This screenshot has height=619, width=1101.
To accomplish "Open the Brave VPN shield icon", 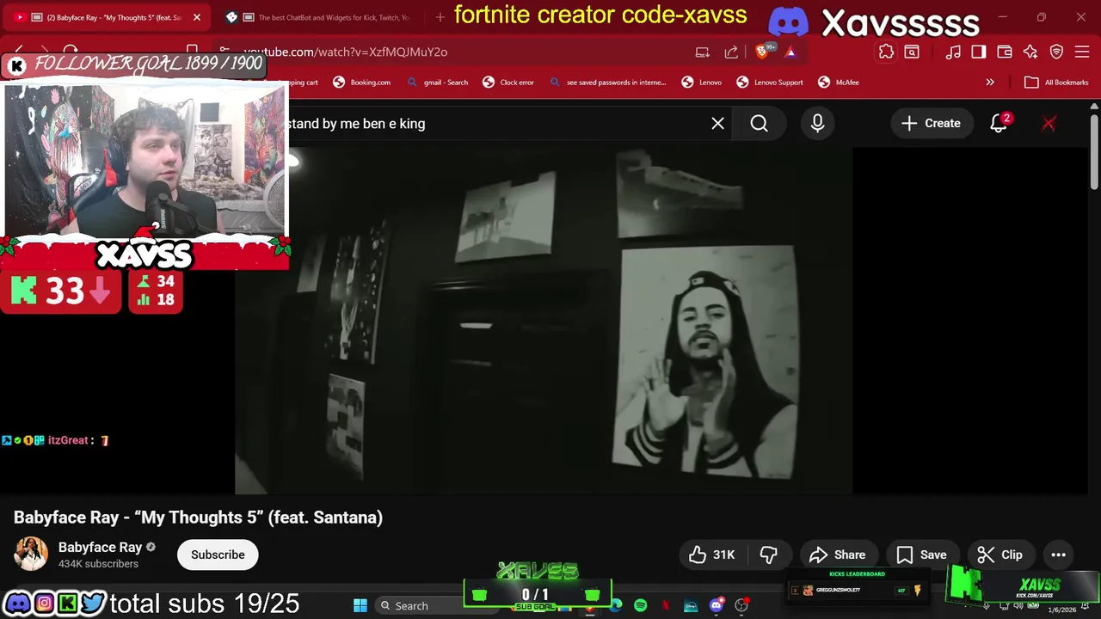I will pos(1057,52).
